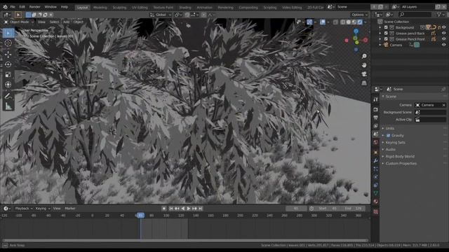Open the Render menu

[34, 7]
